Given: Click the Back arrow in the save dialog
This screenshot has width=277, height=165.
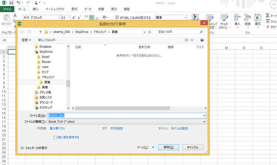Looking at the screenshot, I should tap(22, 32).
